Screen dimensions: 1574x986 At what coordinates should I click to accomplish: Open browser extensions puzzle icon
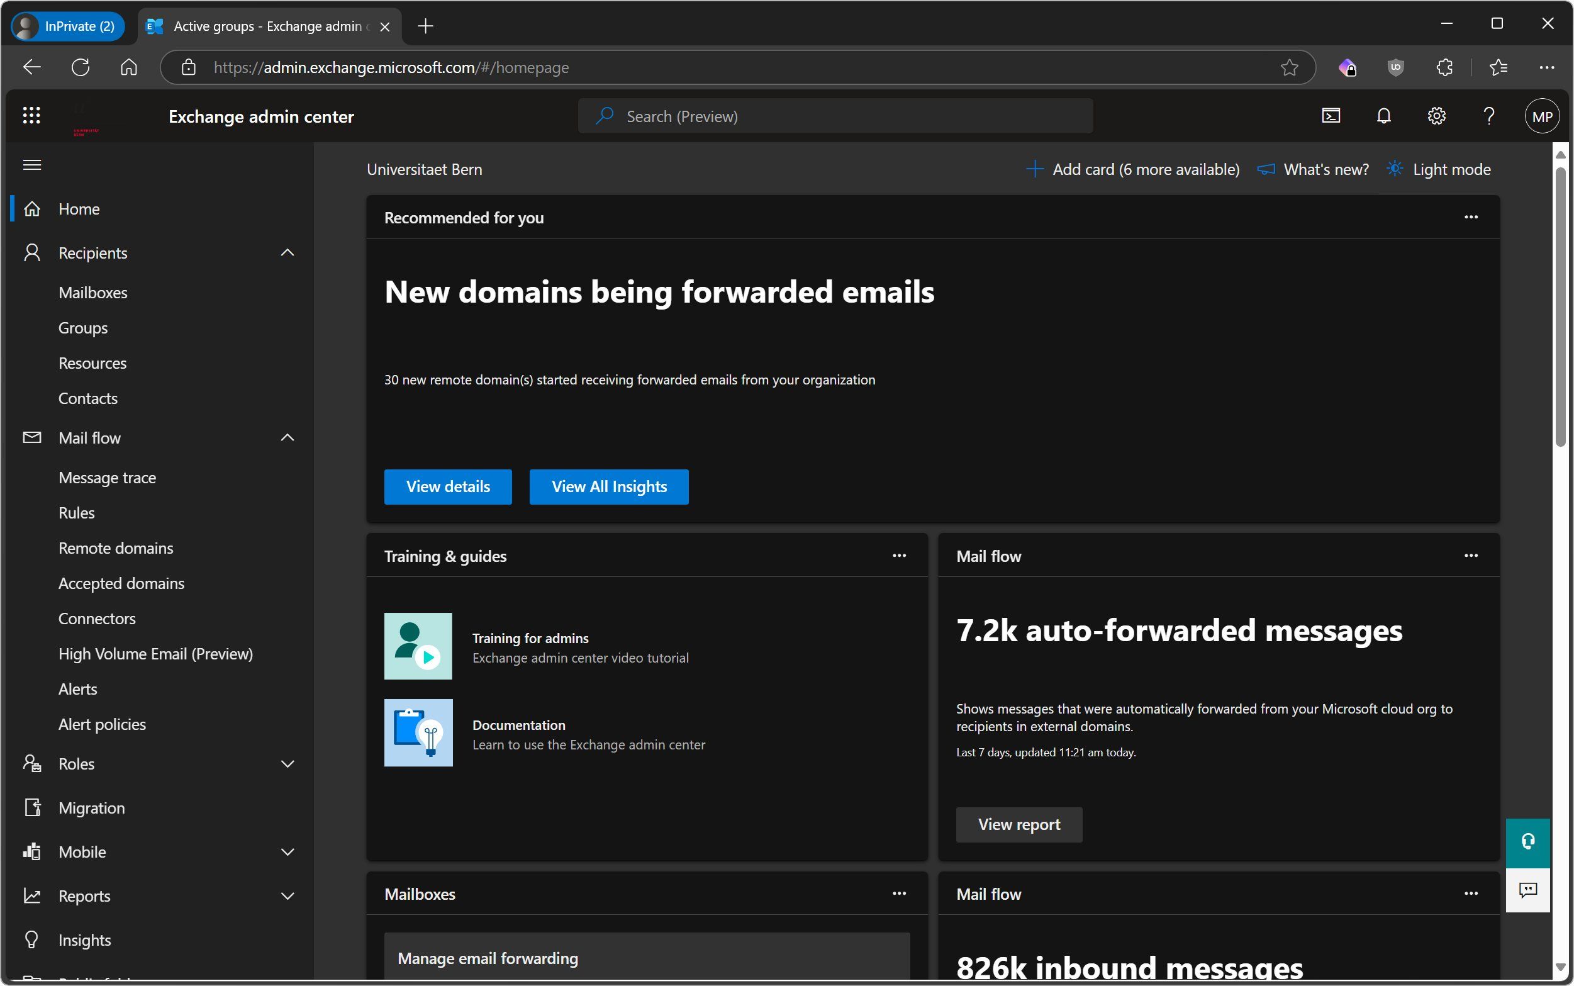1444,67
